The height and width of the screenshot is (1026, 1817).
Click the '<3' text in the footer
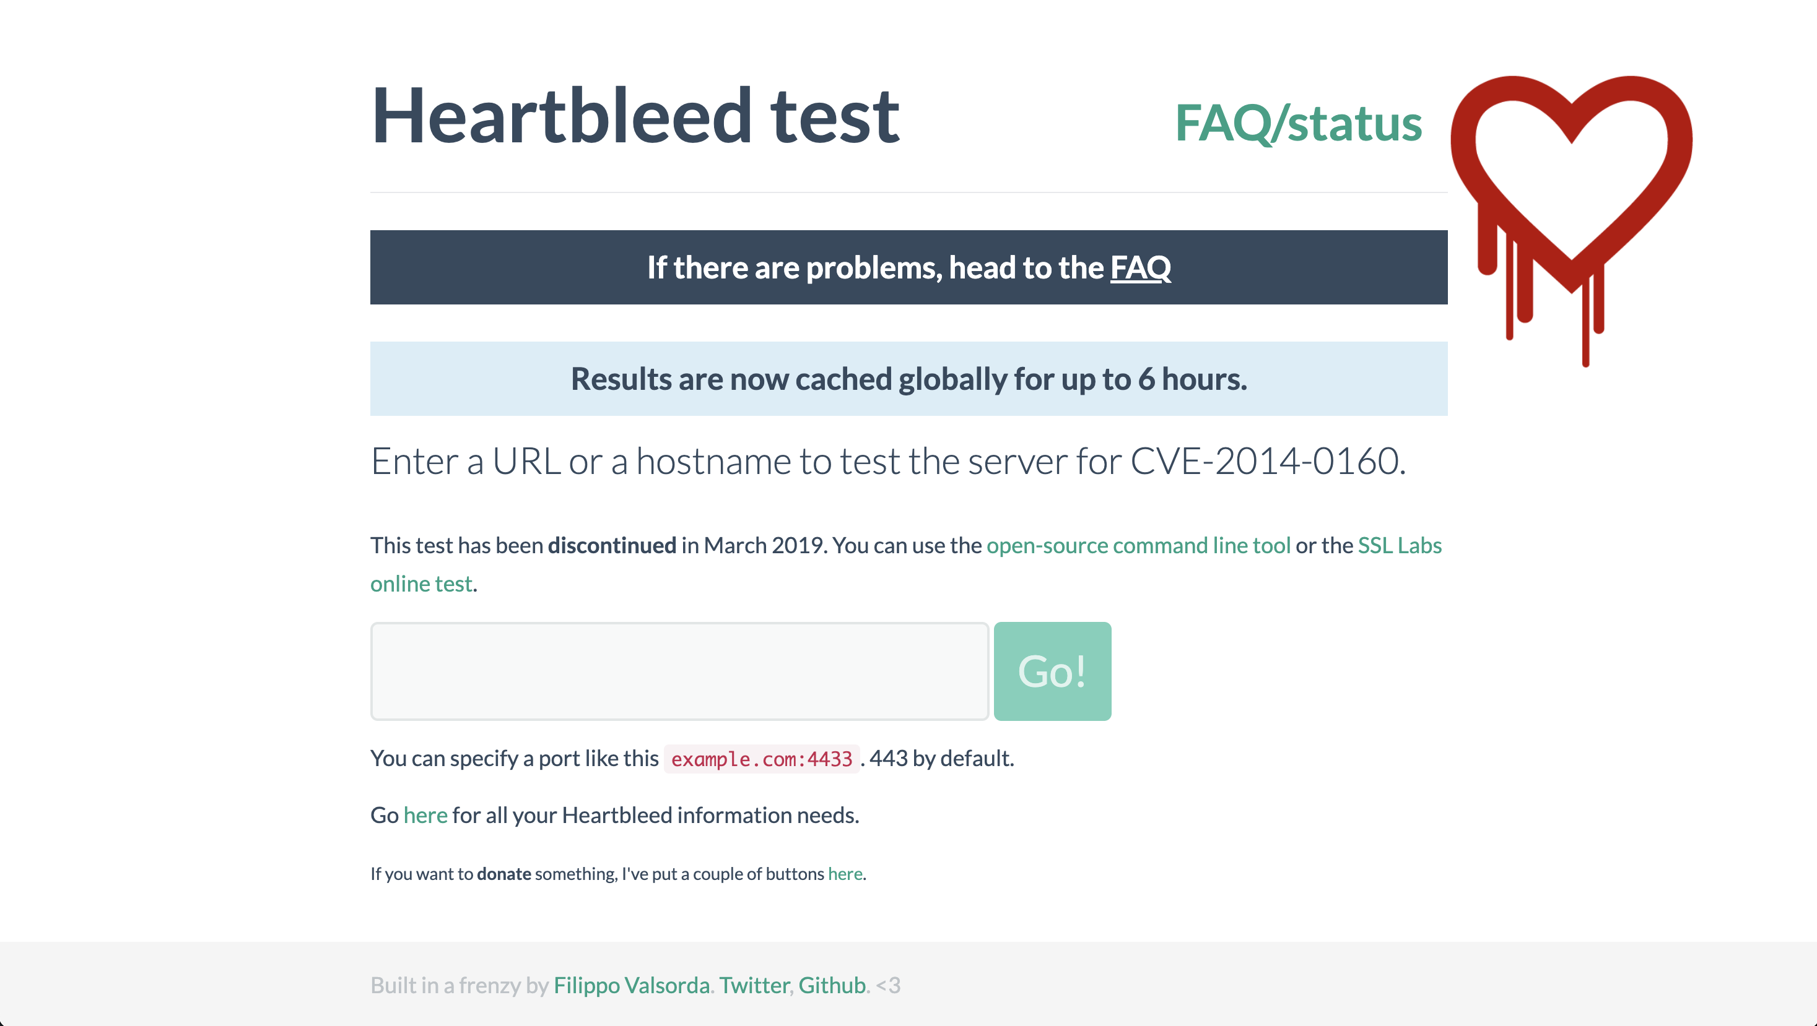888,985
